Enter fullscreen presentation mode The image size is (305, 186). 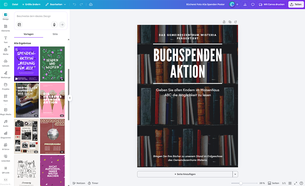click(295, 183)
